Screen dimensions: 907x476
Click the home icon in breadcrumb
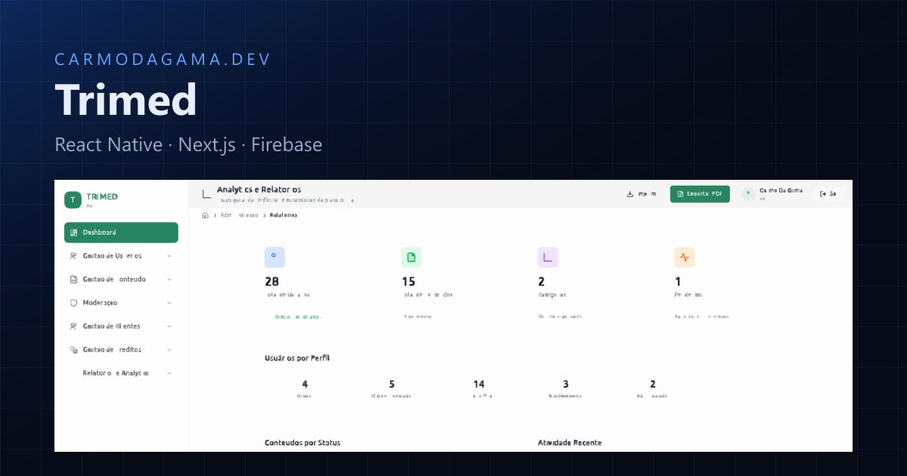(205, 215)
